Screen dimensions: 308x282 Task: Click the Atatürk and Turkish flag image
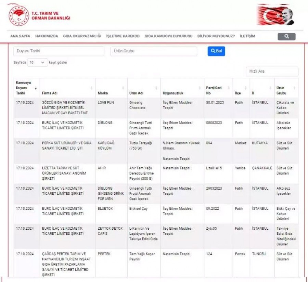tap(276, 15)
